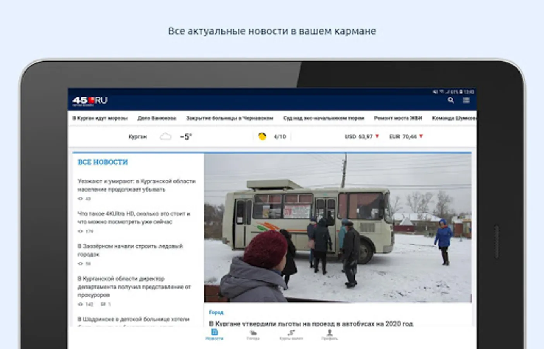Screen dimensions: 544x349
Task: Tap the red arrow next to EUR
Action: [421, 136]
